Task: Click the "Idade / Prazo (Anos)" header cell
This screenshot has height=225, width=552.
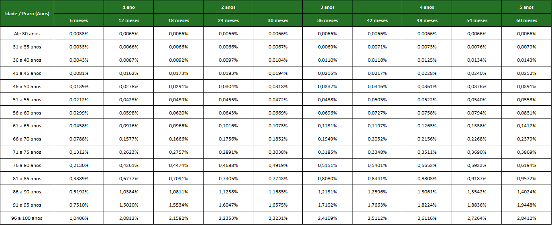Action: 27,14
